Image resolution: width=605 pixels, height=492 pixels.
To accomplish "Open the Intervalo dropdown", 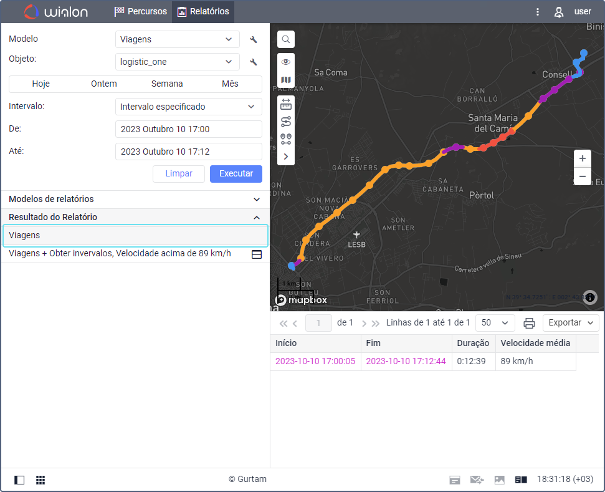I will coord(188,107).
